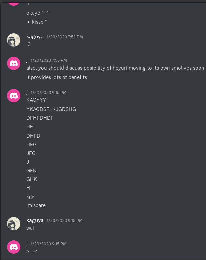Click kaguya's avatar beside the ':3' message
Image resolution: width=206 pixels, height=260 pixels.
click(x=14, y=40)
